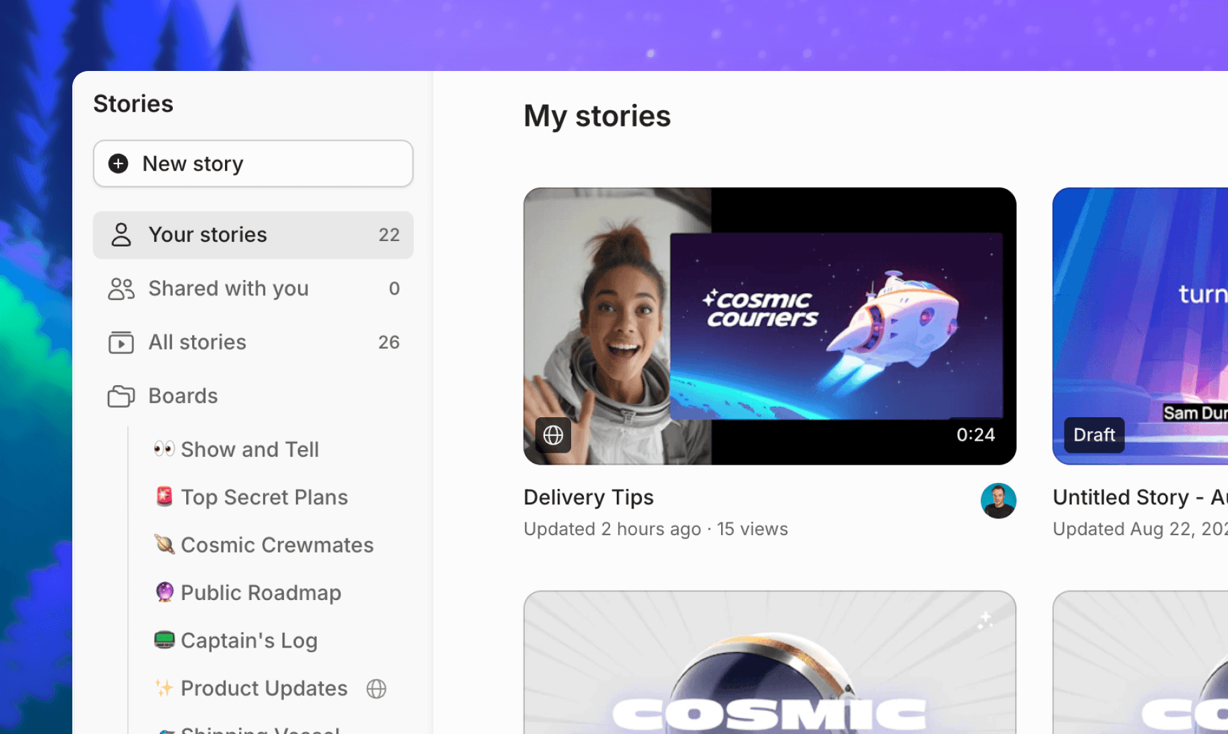This screenshot has width=1228, height=734.
Task: Click the globe icon on Delivery Tips thumbnail
Action: (x=553, y=435)
